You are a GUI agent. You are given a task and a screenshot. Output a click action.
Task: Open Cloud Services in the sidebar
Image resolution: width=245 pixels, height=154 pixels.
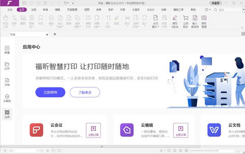point(7,98)
